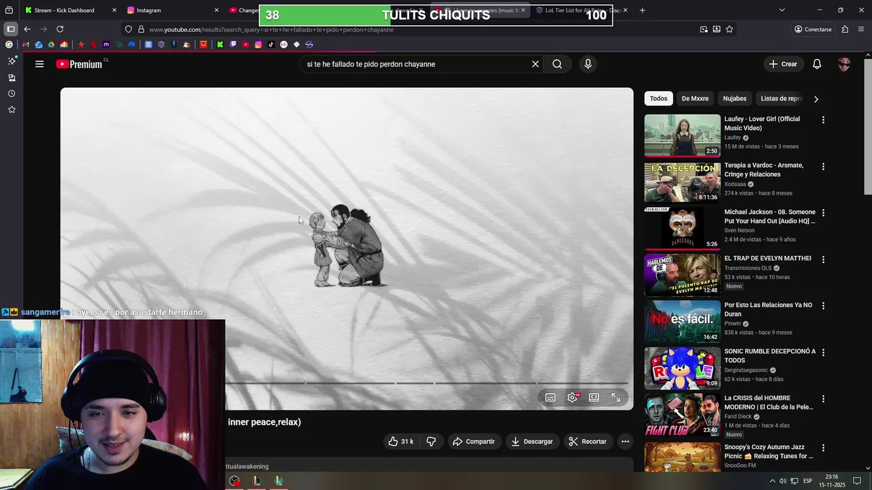The height and width of the screenshot is (490, 872).
Task: Open Instagram bookmark in bookmarks bar
Action: (258, 44)
